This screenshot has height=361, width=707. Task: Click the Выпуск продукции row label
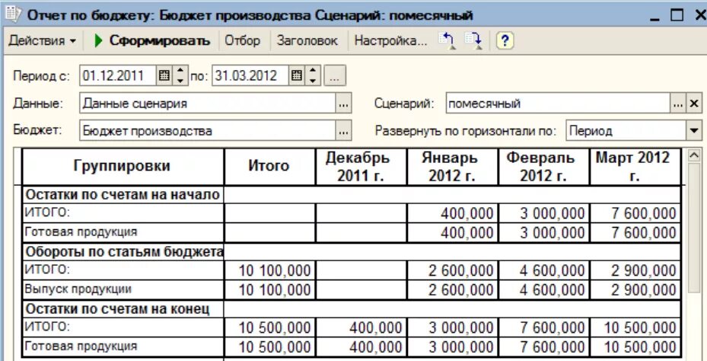[x=123, y=289]
